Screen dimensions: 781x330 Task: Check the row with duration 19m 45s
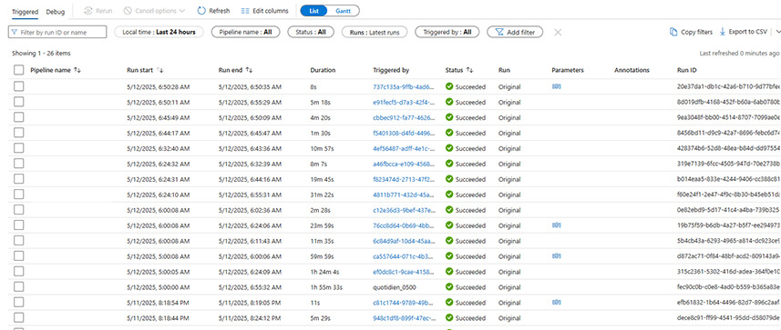click(19, 179)
